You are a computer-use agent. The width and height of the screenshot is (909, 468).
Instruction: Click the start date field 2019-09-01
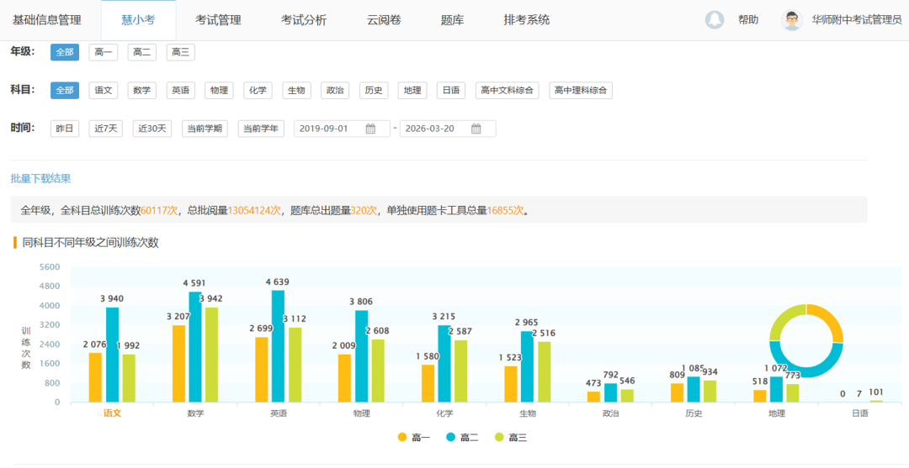[342, 129]
